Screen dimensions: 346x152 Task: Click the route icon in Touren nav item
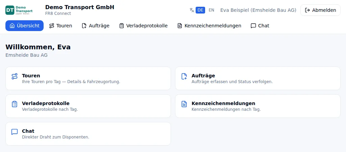52,26
